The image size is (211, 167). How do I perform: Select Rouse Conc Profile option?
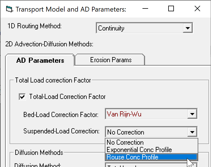152,157
